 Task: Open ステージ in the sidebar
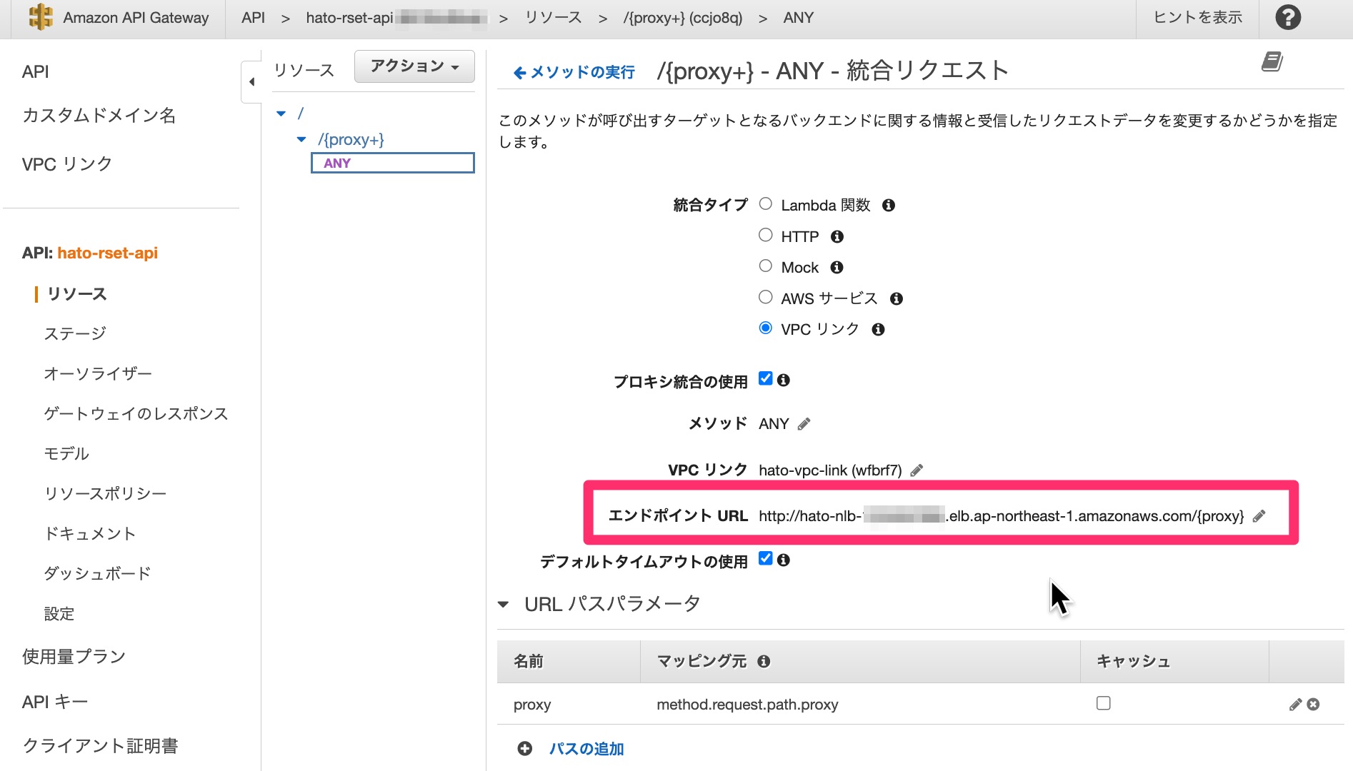tap(75, 333)
